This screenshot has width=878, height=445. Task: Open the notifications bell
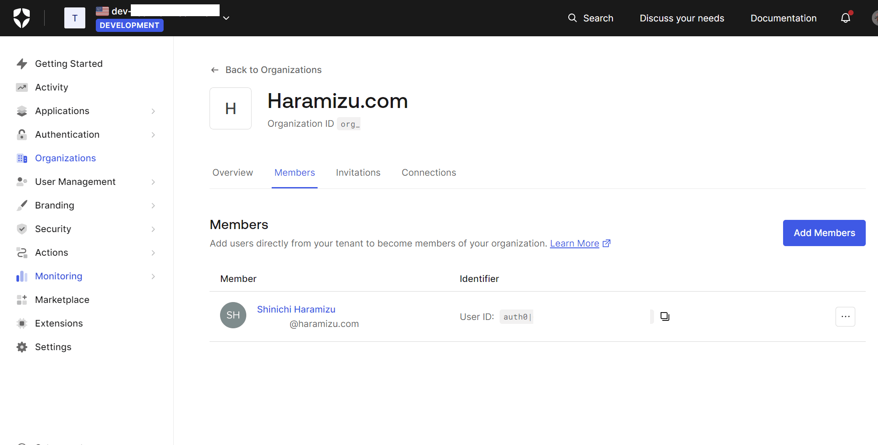tap(845, 18)
